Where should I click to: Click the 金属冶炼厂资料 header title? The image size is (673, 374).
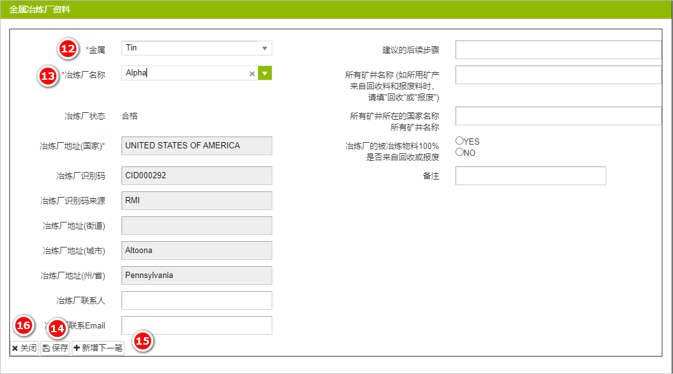pos(39,9)
